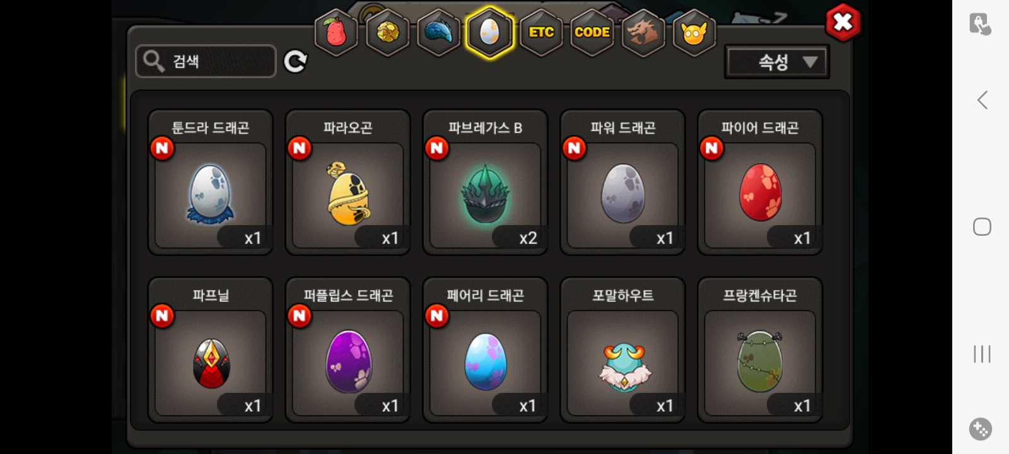
Task: Click the 검색 search field
Action: click(x=206, y=61)
